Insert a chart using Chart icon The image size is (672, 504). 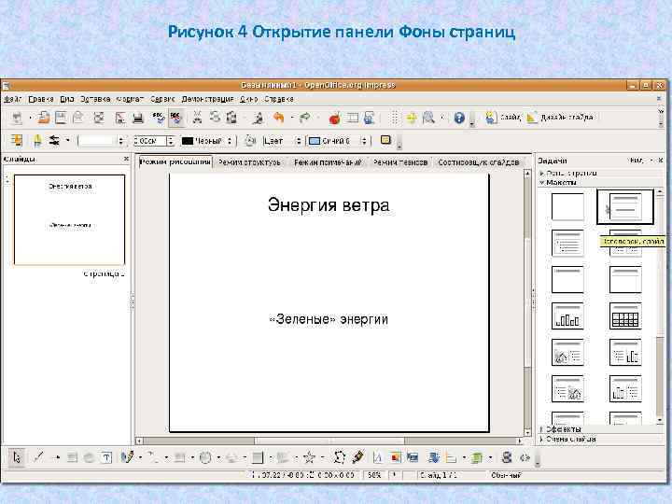pyautogui.click(x=335, y=118)
